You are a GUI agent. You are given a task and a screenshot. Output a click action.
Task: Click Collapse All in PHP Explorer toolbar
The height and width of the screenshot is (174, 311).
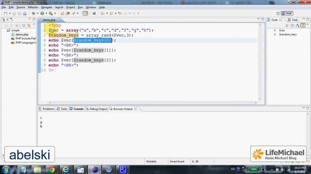[x=24, y=26]
